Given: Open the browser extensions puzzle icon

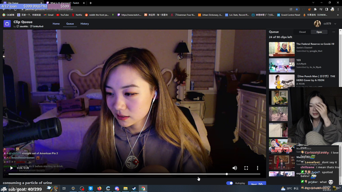Looking at the screenshot, I should coord(315,10).
